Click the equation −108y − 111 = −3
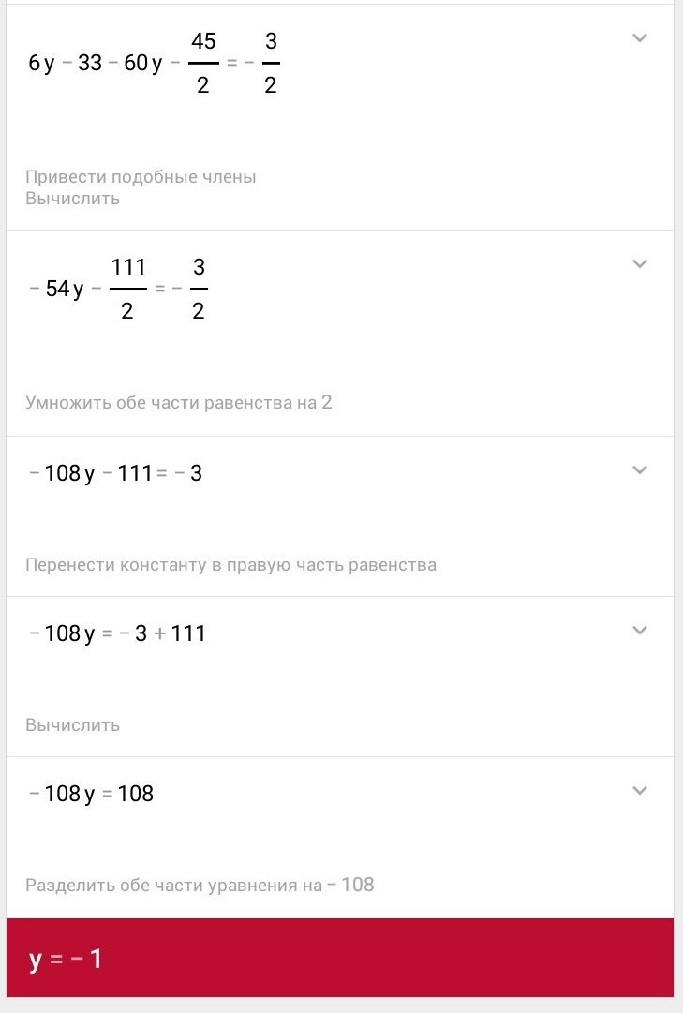The width and height of the screenshot is (683, 1013). [x=115, y=474]
